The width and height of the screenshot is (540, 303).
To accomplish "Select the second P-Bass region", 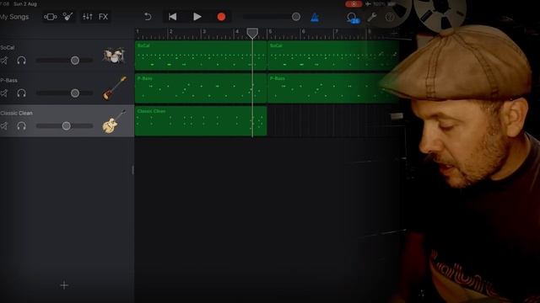I will click(333, 88).
